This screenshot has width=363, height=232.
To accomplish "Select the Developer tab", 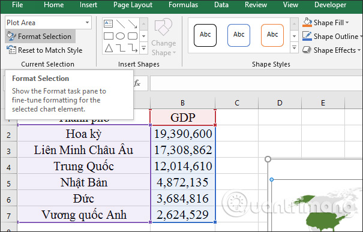I will (330, 5).
